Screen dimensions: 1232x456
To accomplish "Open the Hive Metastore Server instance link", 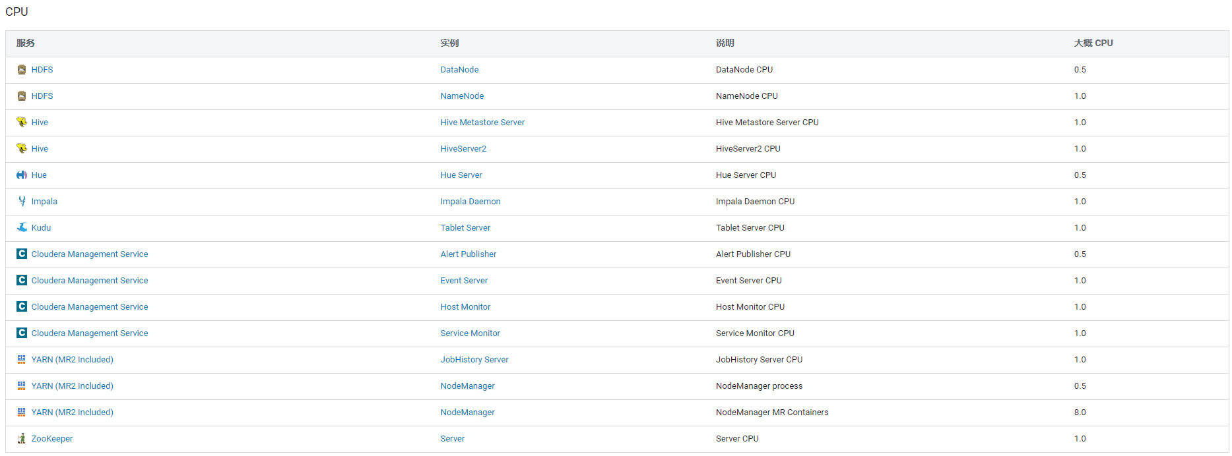I will coord(482,123).
